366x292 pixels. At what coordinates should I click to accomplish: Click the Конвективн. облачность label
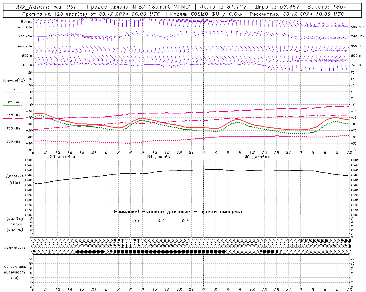(15, 269)
